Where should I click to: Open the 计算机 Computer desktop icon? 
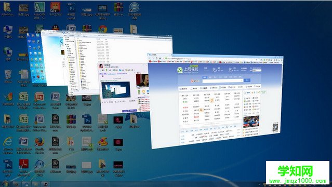(x=8, y=32)
